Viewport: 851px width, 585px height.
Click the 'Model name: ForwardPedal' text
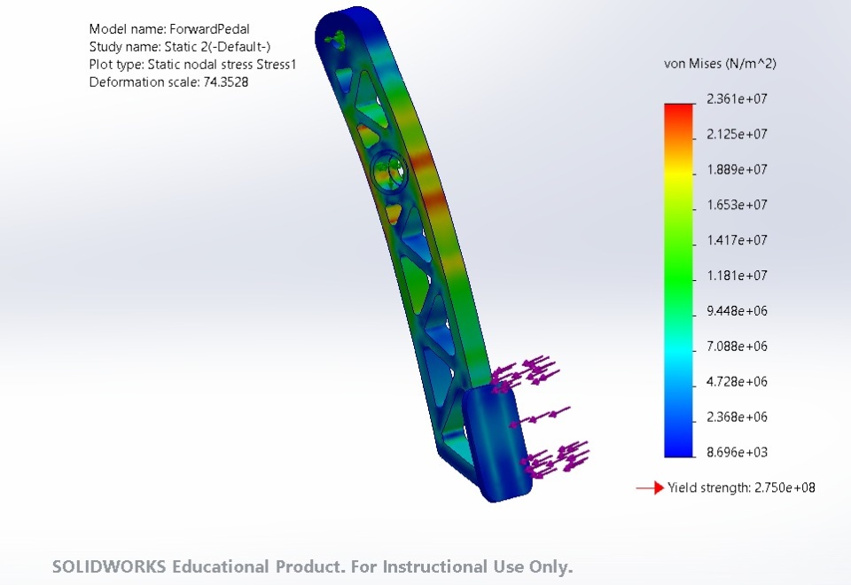click(x=169, y=28)
